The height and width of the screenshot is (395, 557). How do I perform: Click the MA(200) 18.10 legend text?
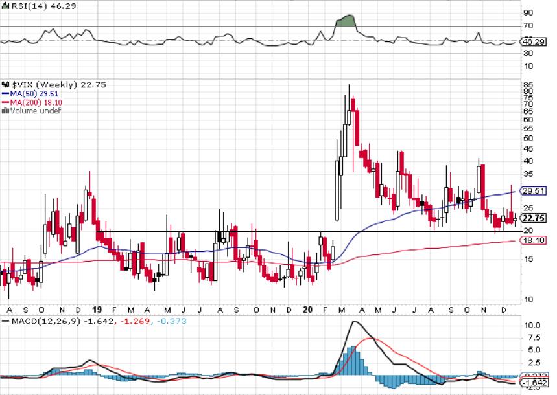[x=36, y=102]
